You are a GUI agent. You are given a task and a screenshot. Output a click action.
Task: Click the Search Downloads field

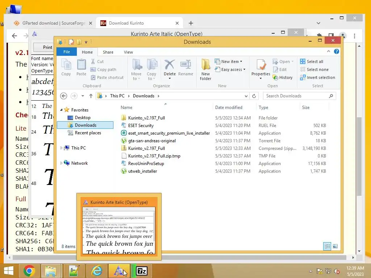pos(299,96)
